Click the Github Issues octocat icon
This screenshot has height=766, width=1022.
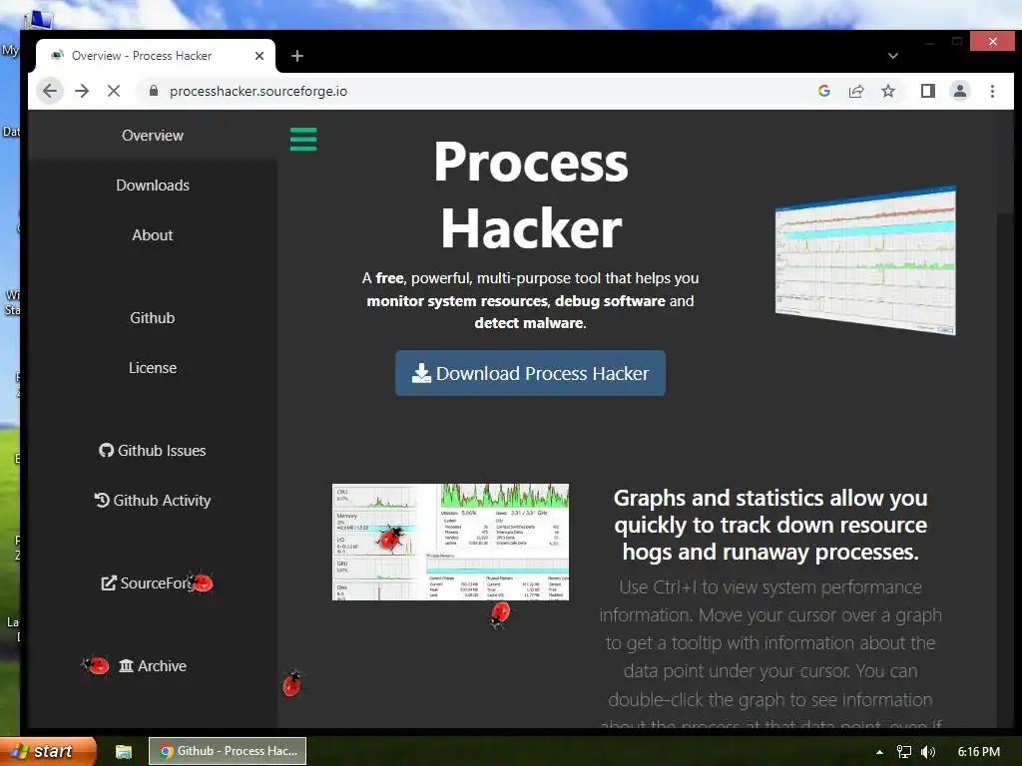pos(106,450)
